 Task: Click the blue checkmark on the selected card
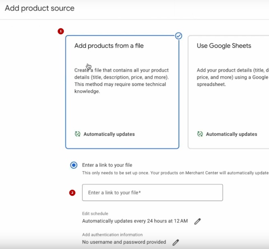pyautogui.click(x=179, y=36)
